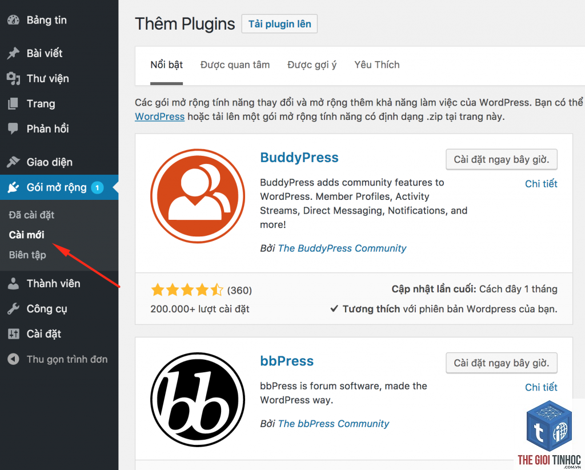Image resolution: width=585 pixels, height=470 pixels.
Task: Click the Công cụ wrench icon
Action: [x=13, y=309]
